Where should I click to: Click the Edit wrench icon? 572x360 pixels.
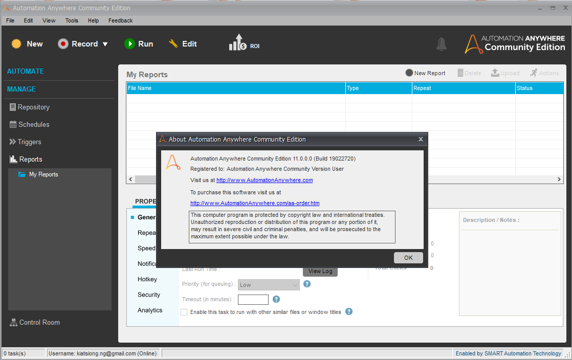click(173, 44)
